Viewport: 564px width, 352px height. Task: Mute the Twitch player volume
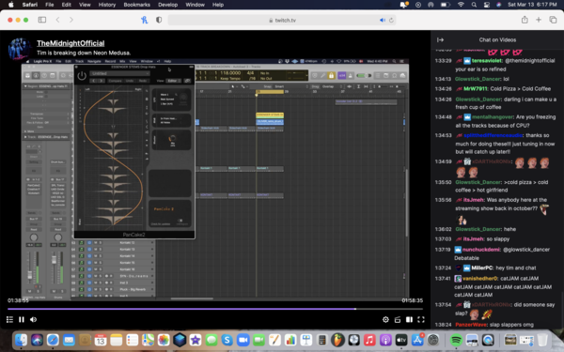pos(34,319)
